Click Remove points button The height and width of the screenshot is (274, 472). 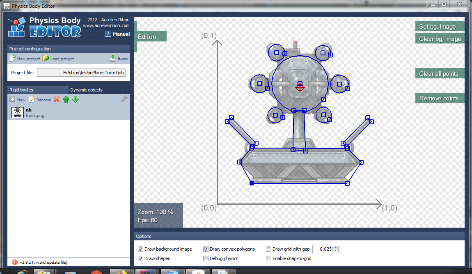point(440,98)
